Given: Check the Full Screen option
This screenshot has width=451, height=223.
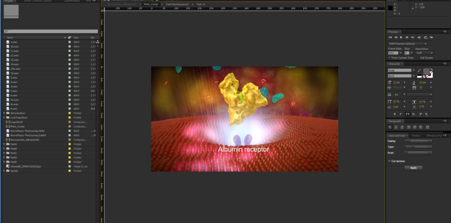Looking at the screenshot, I should 418,57.
